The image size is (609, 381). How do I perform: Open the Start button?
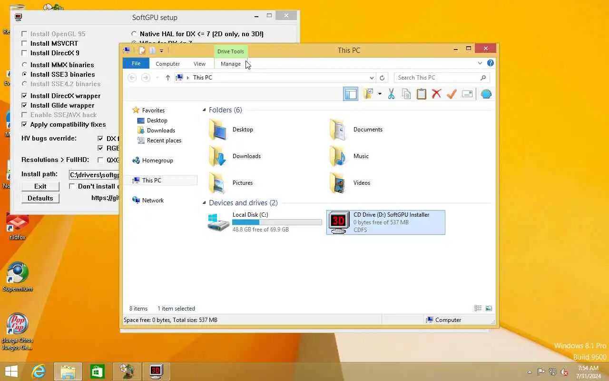pos(11,371)
